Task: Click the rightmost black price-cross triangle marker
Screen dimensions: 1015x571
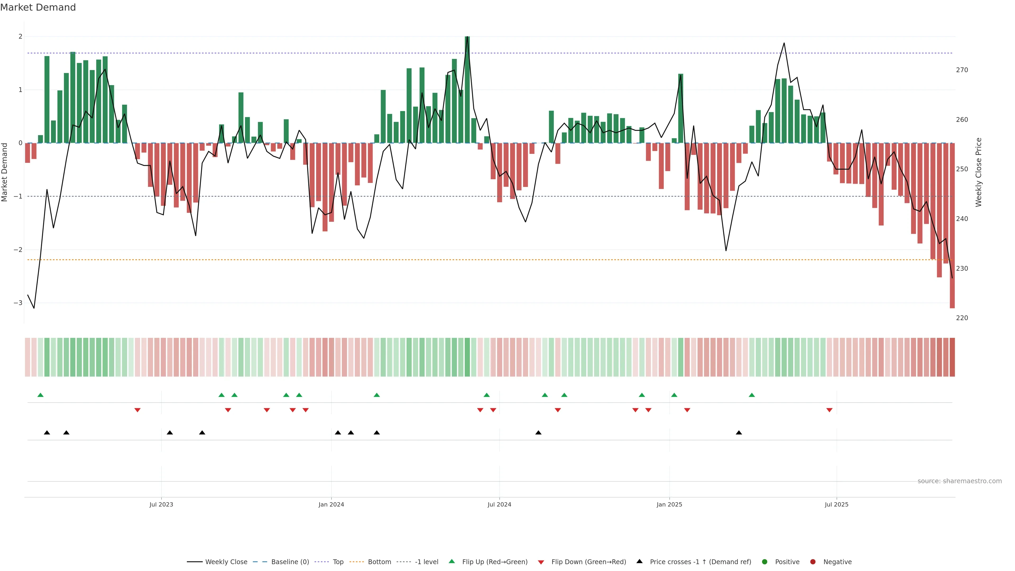Action: point(739,433)
